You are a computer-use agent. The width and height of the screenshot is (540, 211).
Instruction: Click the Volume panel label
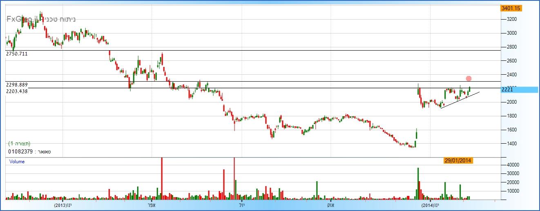[x=17, y=162]
